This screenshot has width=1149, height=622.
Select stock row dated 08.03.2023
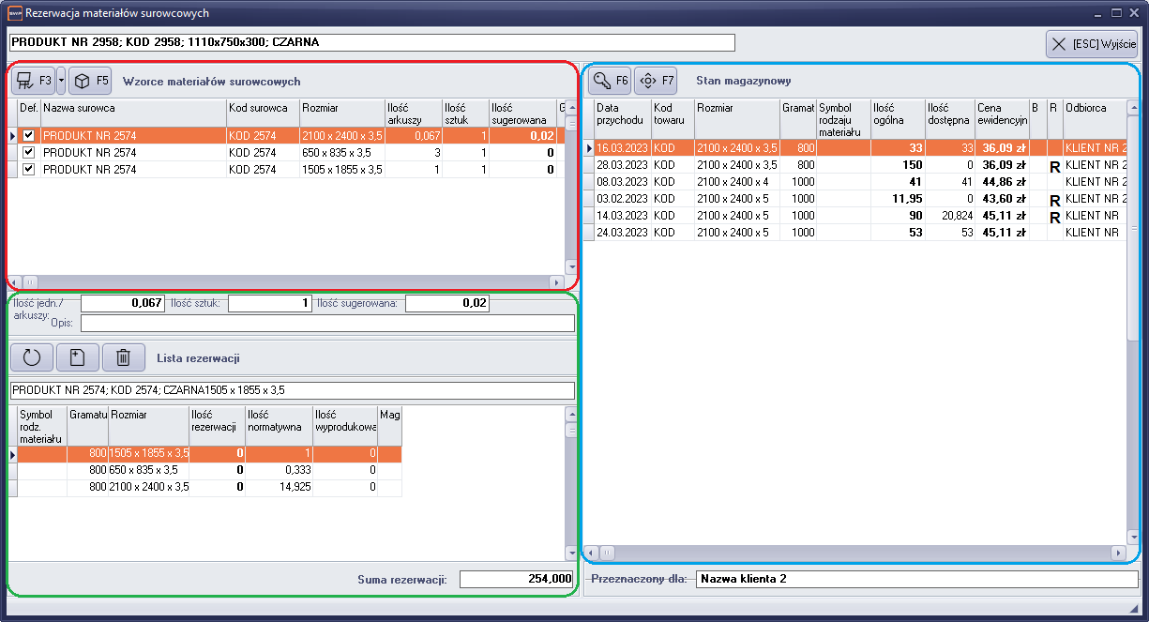pos(621,182)
